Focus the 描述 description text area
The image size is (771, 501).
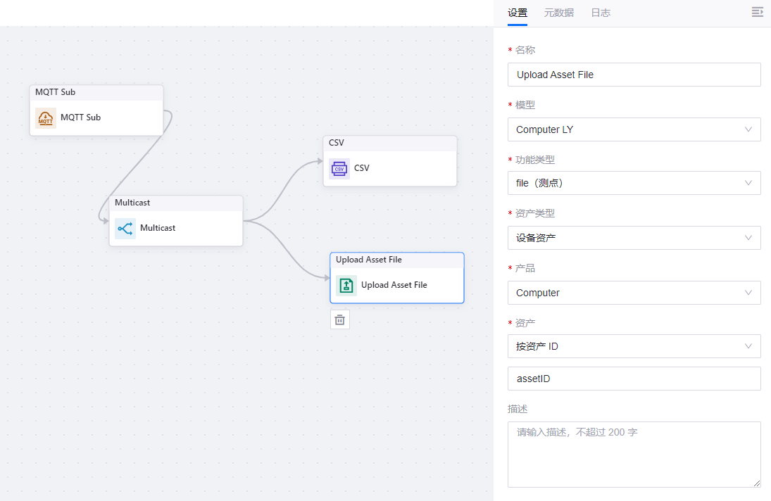click(634, 454)
